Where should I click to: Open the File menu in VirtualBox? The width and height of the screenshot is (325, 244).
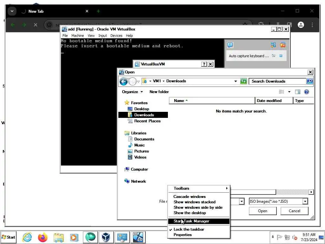[65, 36]
